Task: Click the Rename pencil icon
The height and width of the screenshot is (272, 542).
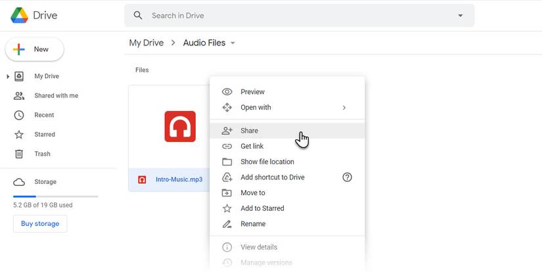Action: (227, 224)
